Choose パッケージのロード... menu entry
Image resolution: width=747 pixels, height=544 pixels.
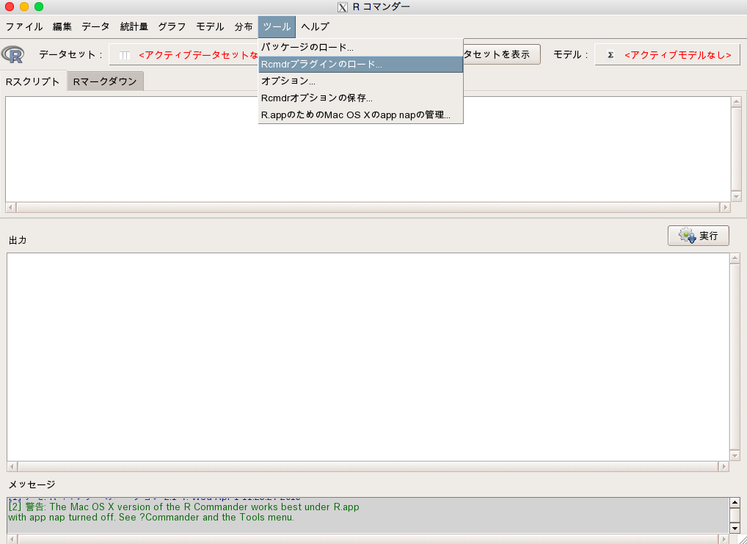pyautogui.click(x=360, y=48)
